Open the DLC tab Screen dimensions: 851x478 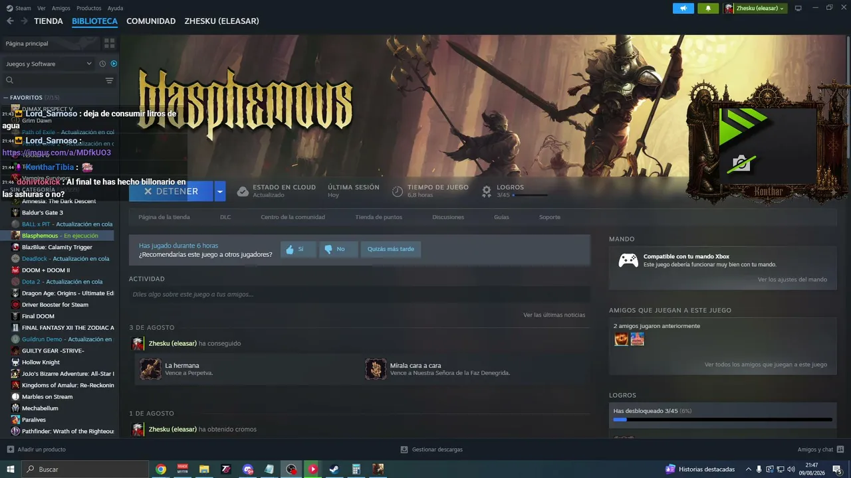(225, 217)
